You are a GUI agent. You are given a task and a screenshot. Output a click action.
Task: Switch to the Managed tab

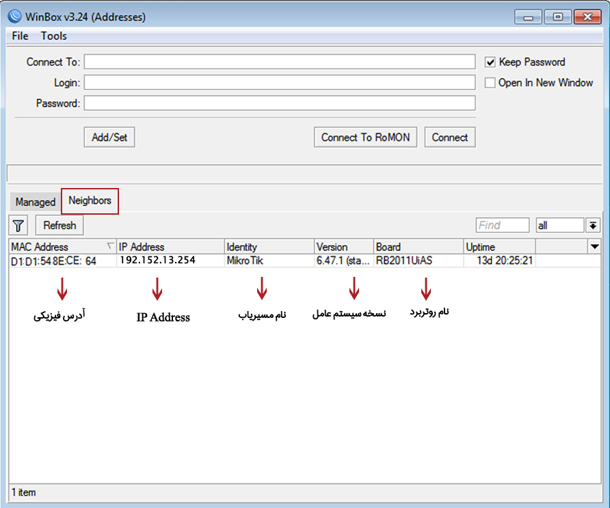pos(36,202)
